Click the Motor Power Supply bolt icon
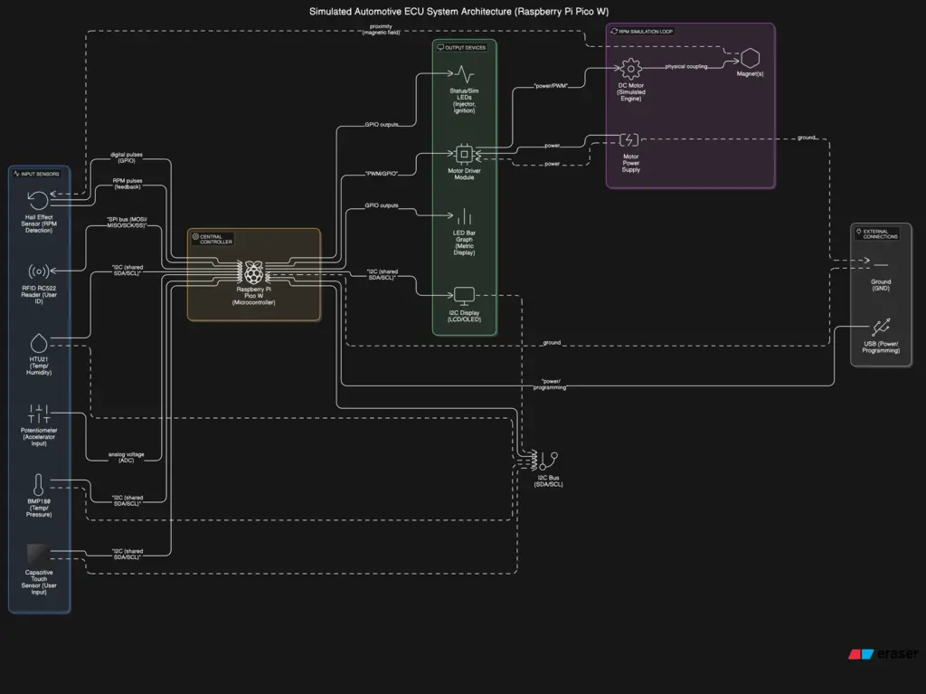Viewport: 926px width, 694px height. [629, 140]
